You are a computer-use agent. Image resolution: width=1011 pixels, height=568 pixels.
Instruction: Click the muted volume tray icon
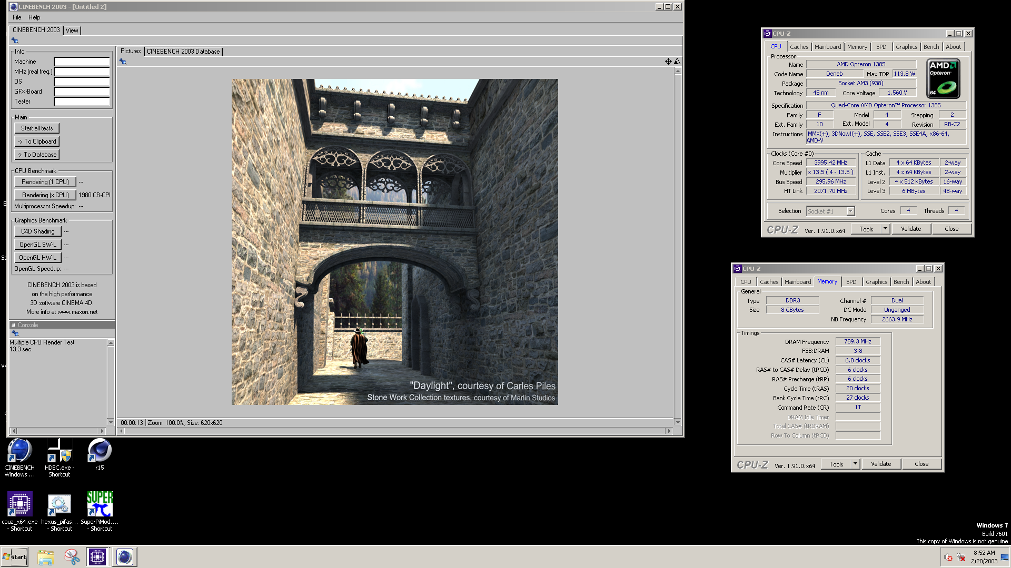pos(948,557)
